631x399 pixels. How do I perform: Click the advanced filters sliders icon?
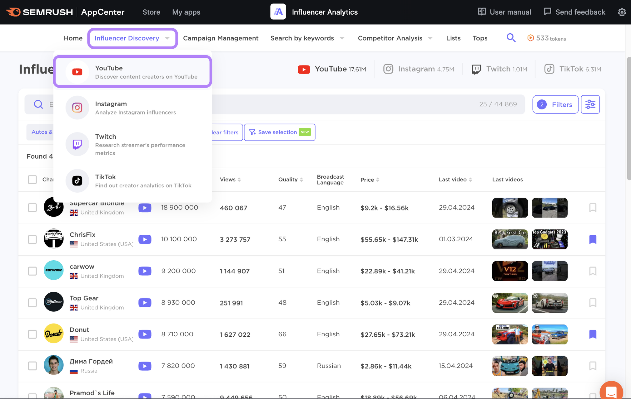[x=590, y=104]
